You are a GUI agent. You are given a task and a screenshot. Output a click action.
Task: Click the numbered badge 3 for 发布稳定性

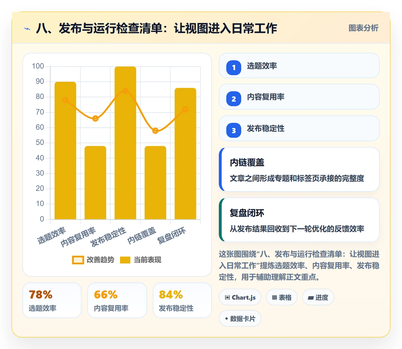[x=234, y=130]
